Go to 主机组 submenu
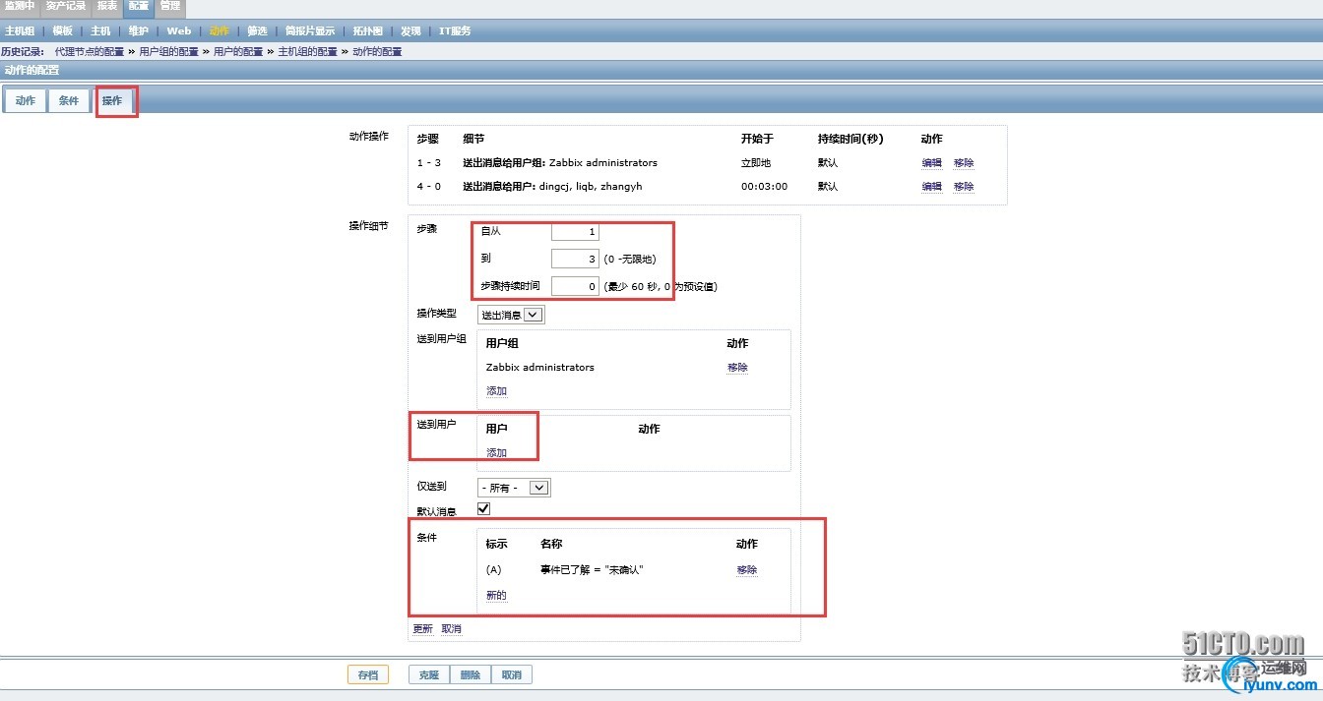 click(x=20, y=31)
